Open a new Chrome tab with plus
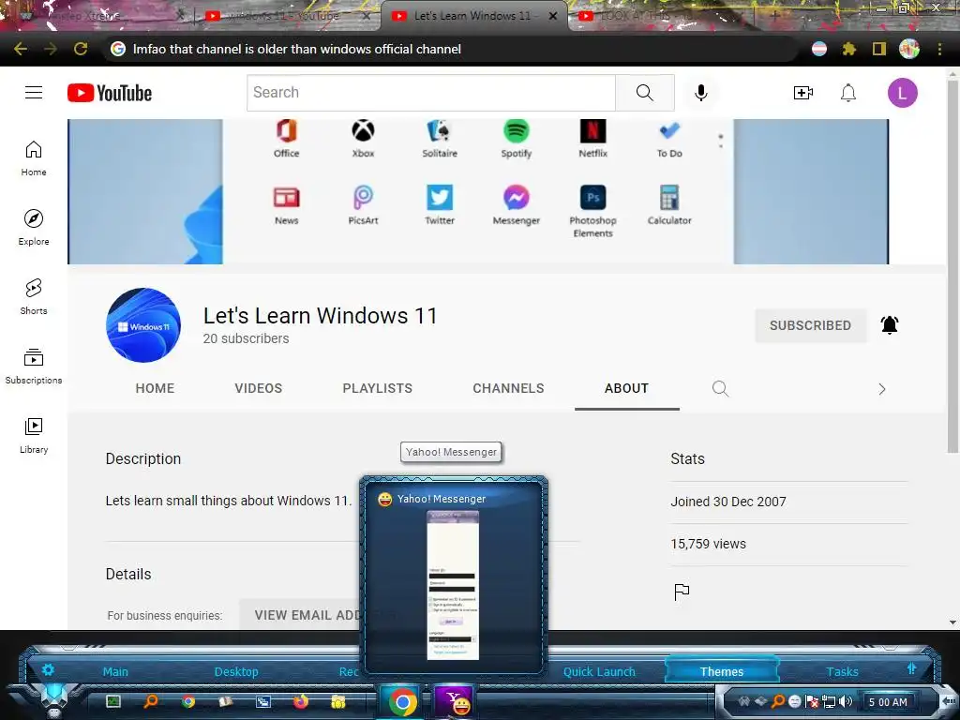 point(775,16)
